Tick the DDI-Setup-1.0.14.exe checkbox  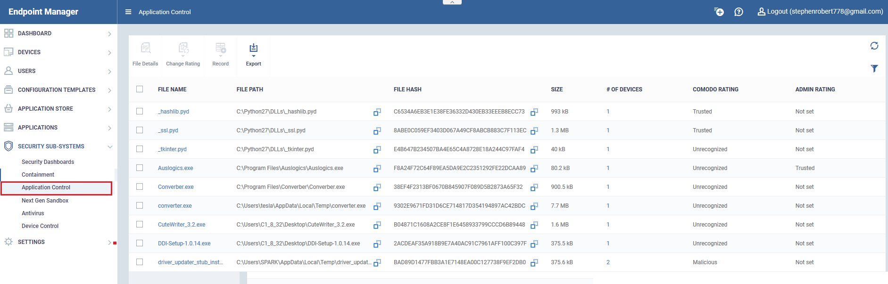coord(140,243)
